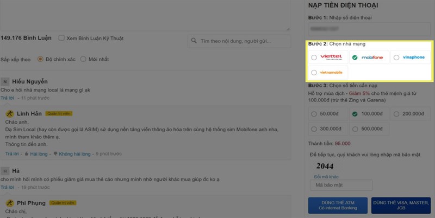This screenshot has width=435, height=218.
Task: Mark Linh Hân's answer as Không hài lòng
Action: tap(74, 154)
